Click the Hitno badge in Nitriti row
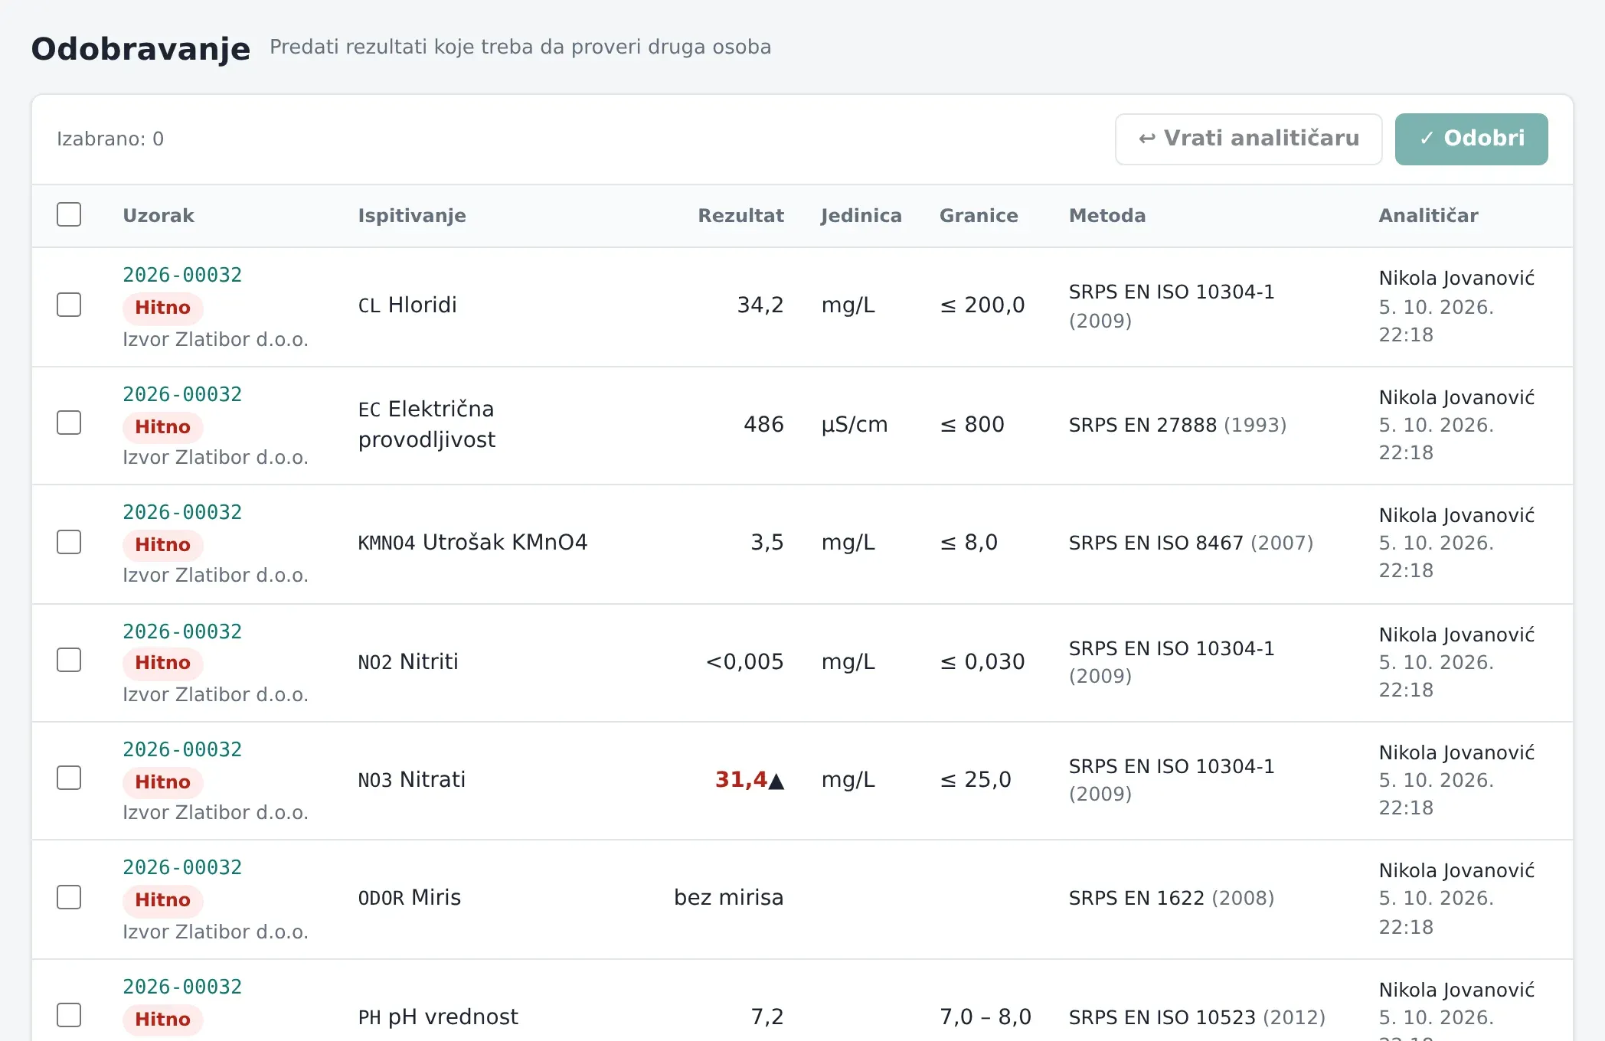Viewport: 1605px width, 1041px height. pyautogui.click(x=162, y=663)
